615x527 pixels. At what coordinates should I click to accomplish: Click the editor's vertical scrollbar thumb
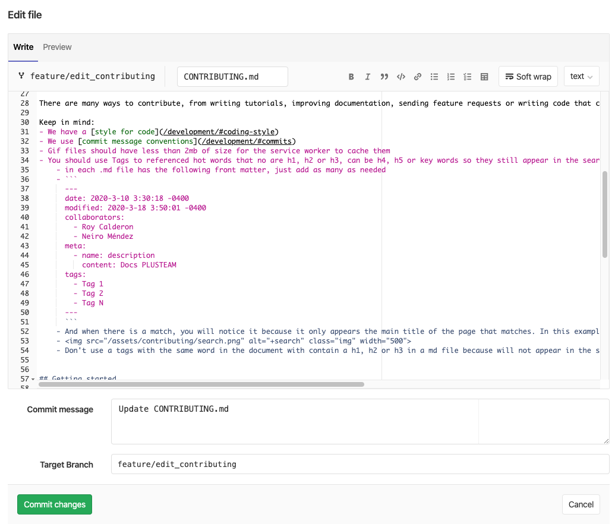point(605,214)
